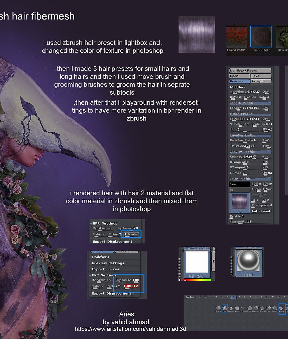Toggle the Antialiased option
The width and height of the screenshot is (288, 339).
coord(261,211)
